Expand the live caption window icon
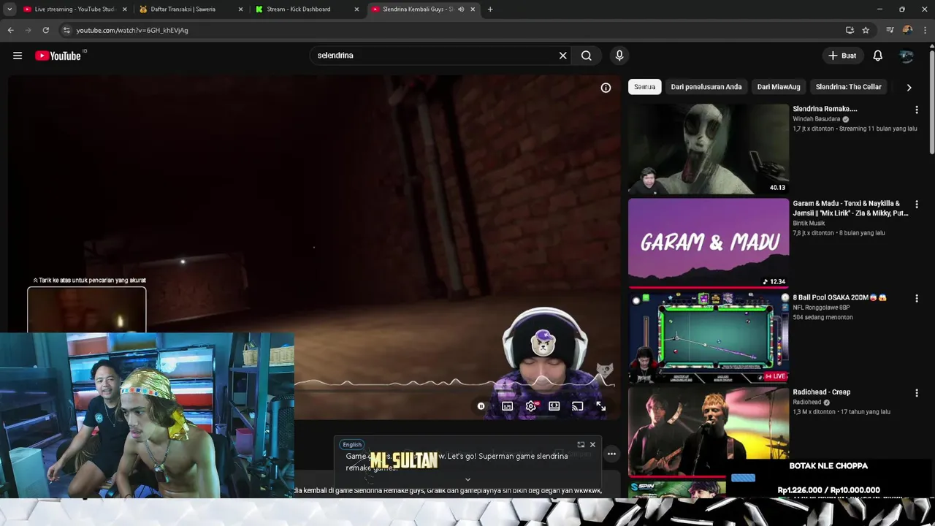935x526 pixels. (581, 444)
